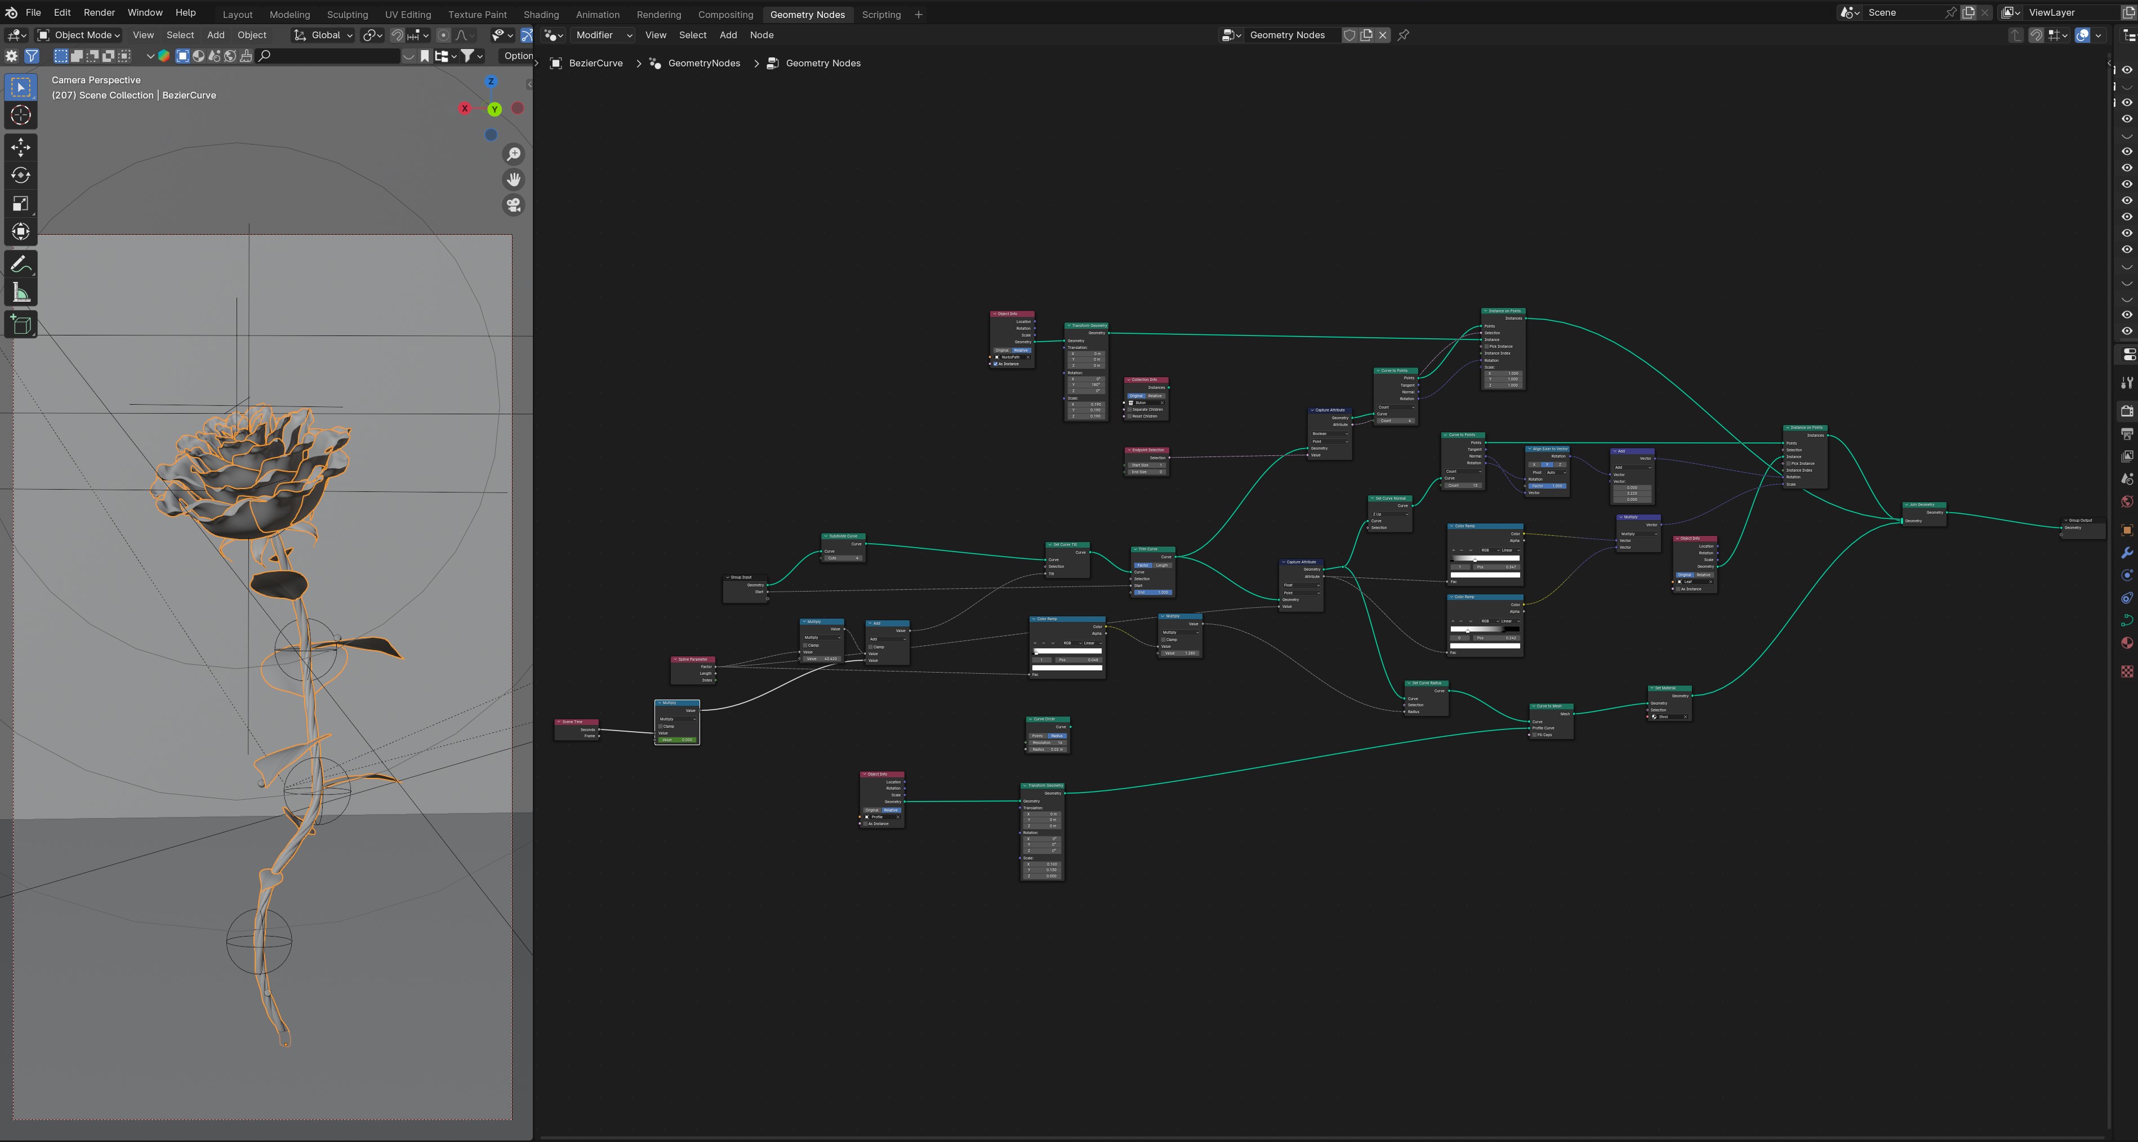Activate the Annotate tool
2138x1142 pixels.
coord(21,265)
